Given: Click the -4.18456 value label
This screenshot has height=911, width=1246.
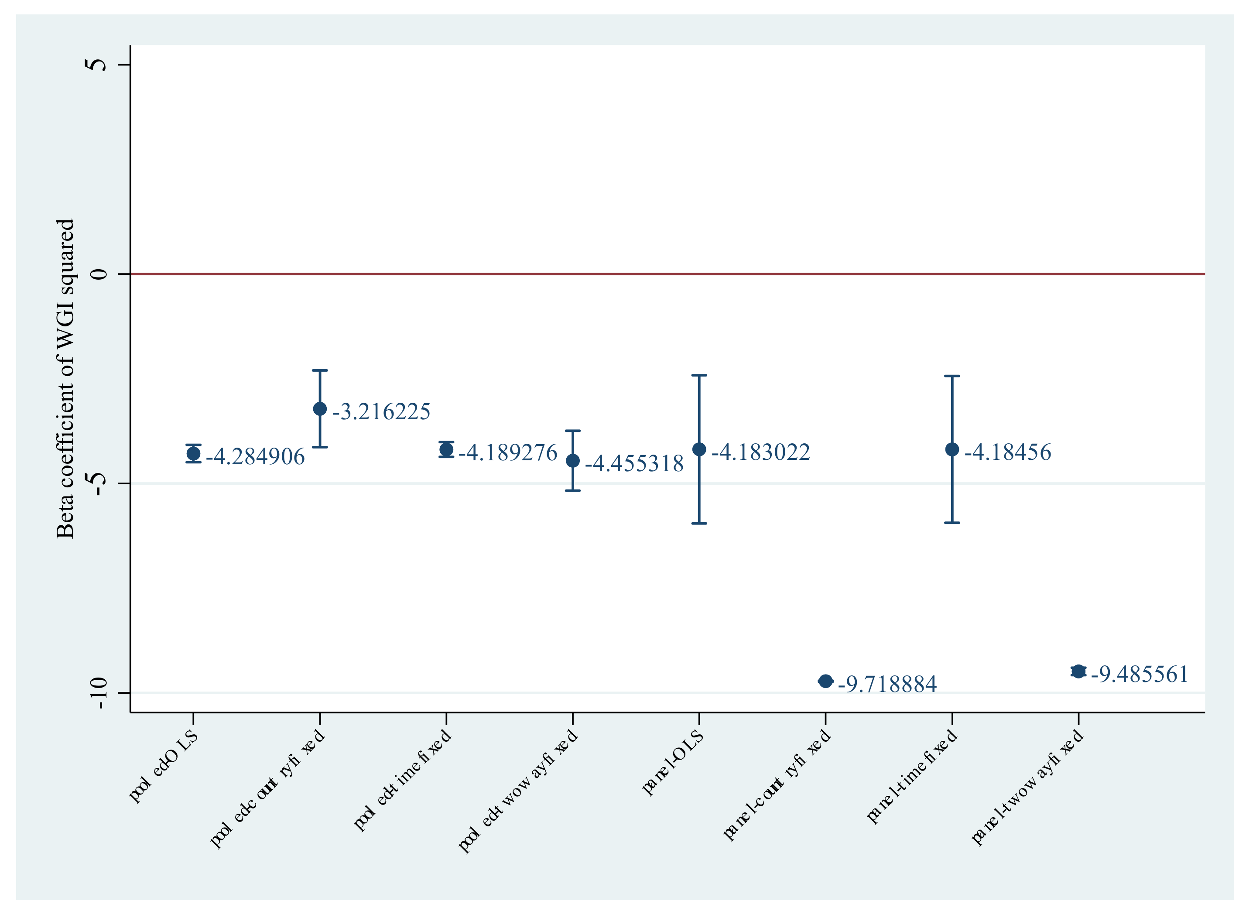Looking at the screenshot, I should [x=1007, y=452].
